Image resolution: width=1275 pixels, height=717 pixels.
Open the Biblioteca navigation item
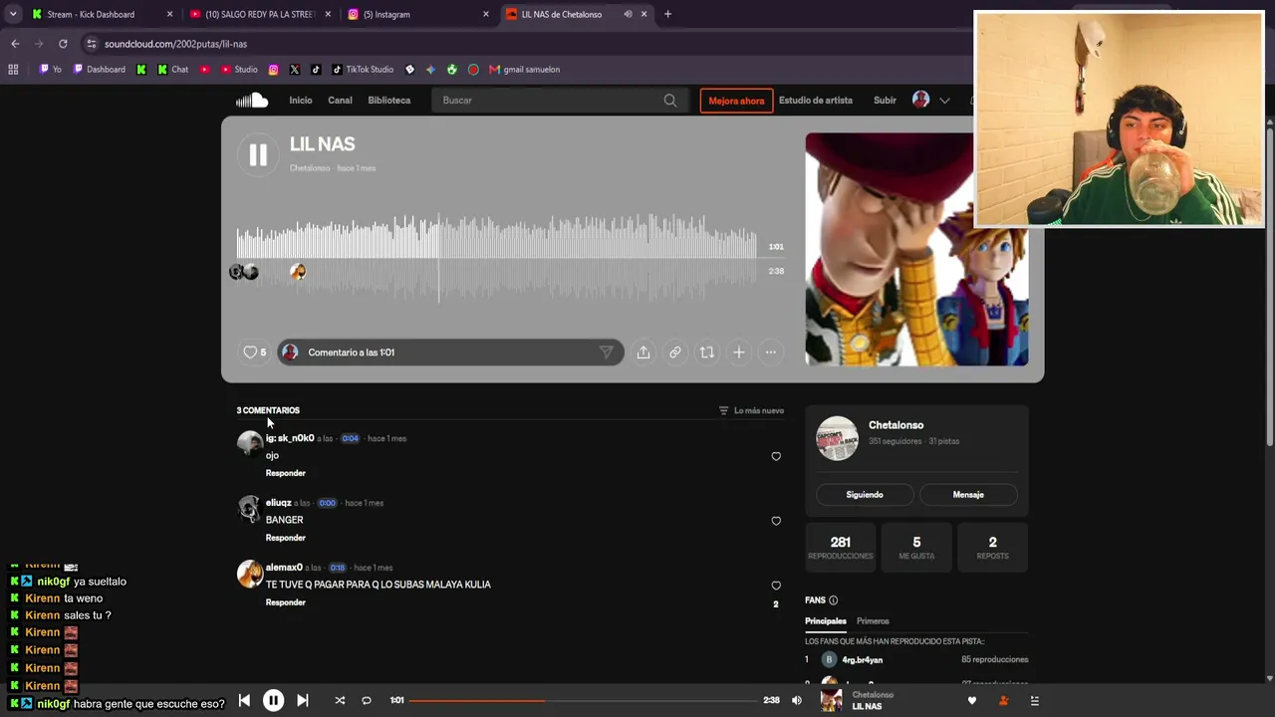point(389,100)
